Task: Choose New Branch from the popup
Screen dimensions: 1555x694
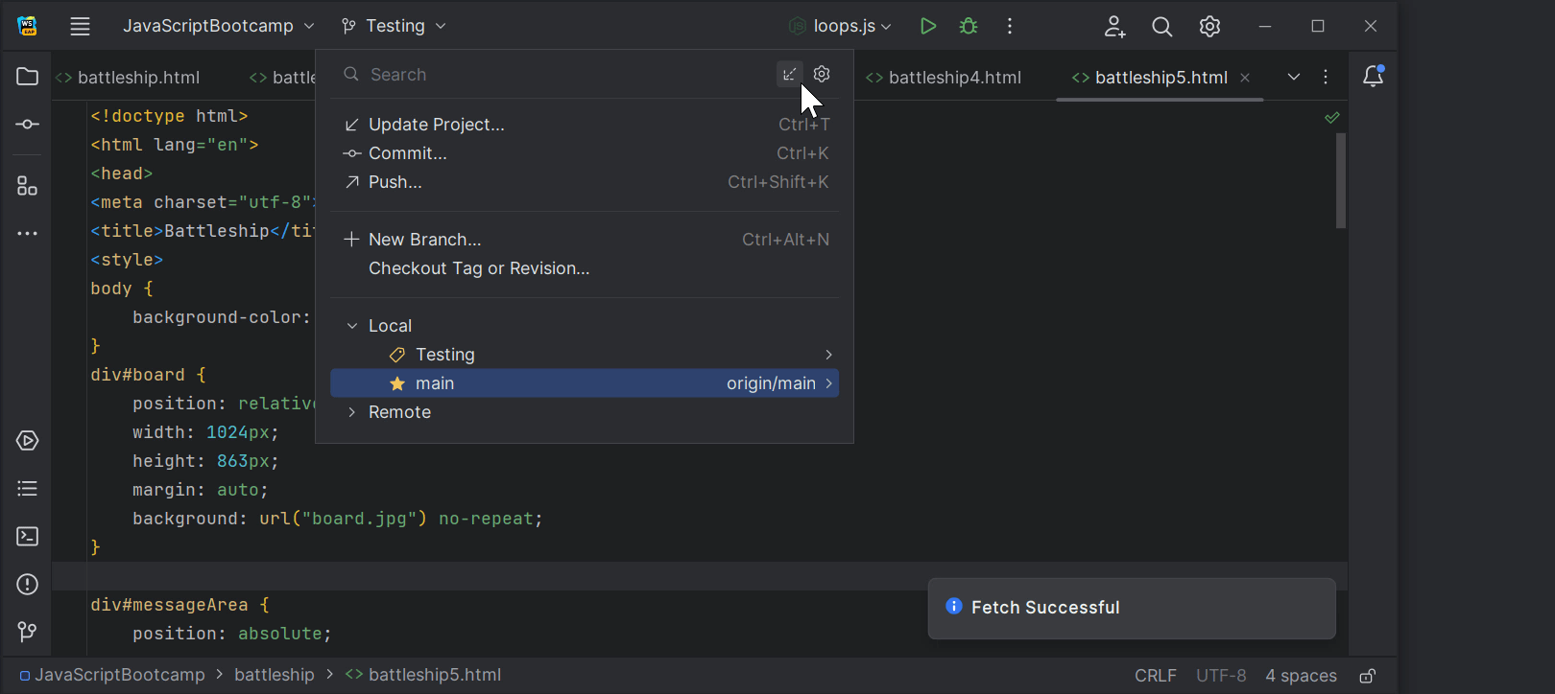Action: coord(424,240)
